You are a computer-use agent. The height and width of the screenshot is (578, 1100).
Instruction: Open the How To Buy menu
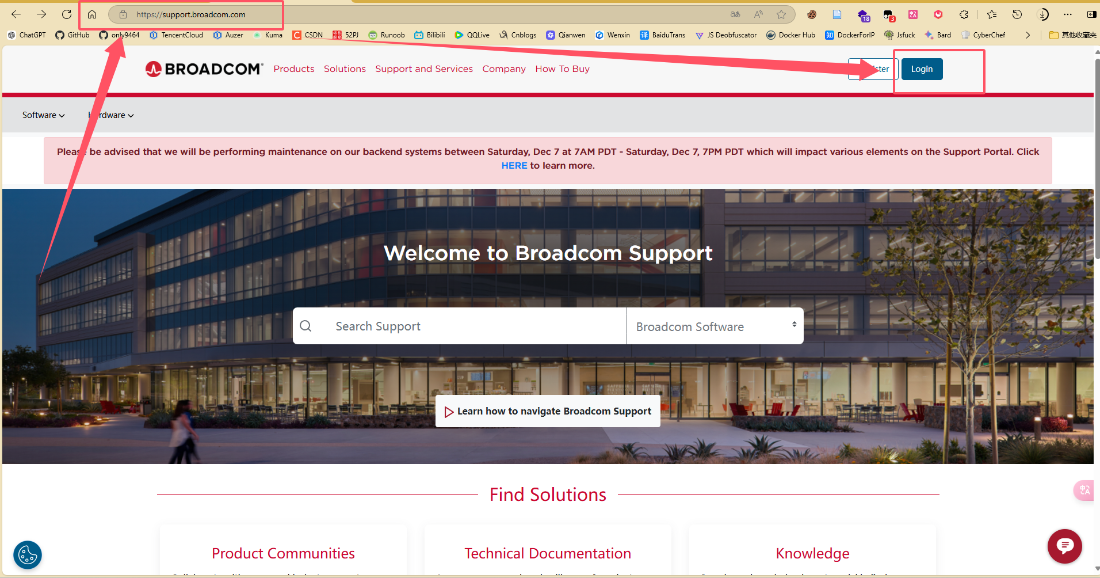(x=562, y=69)
